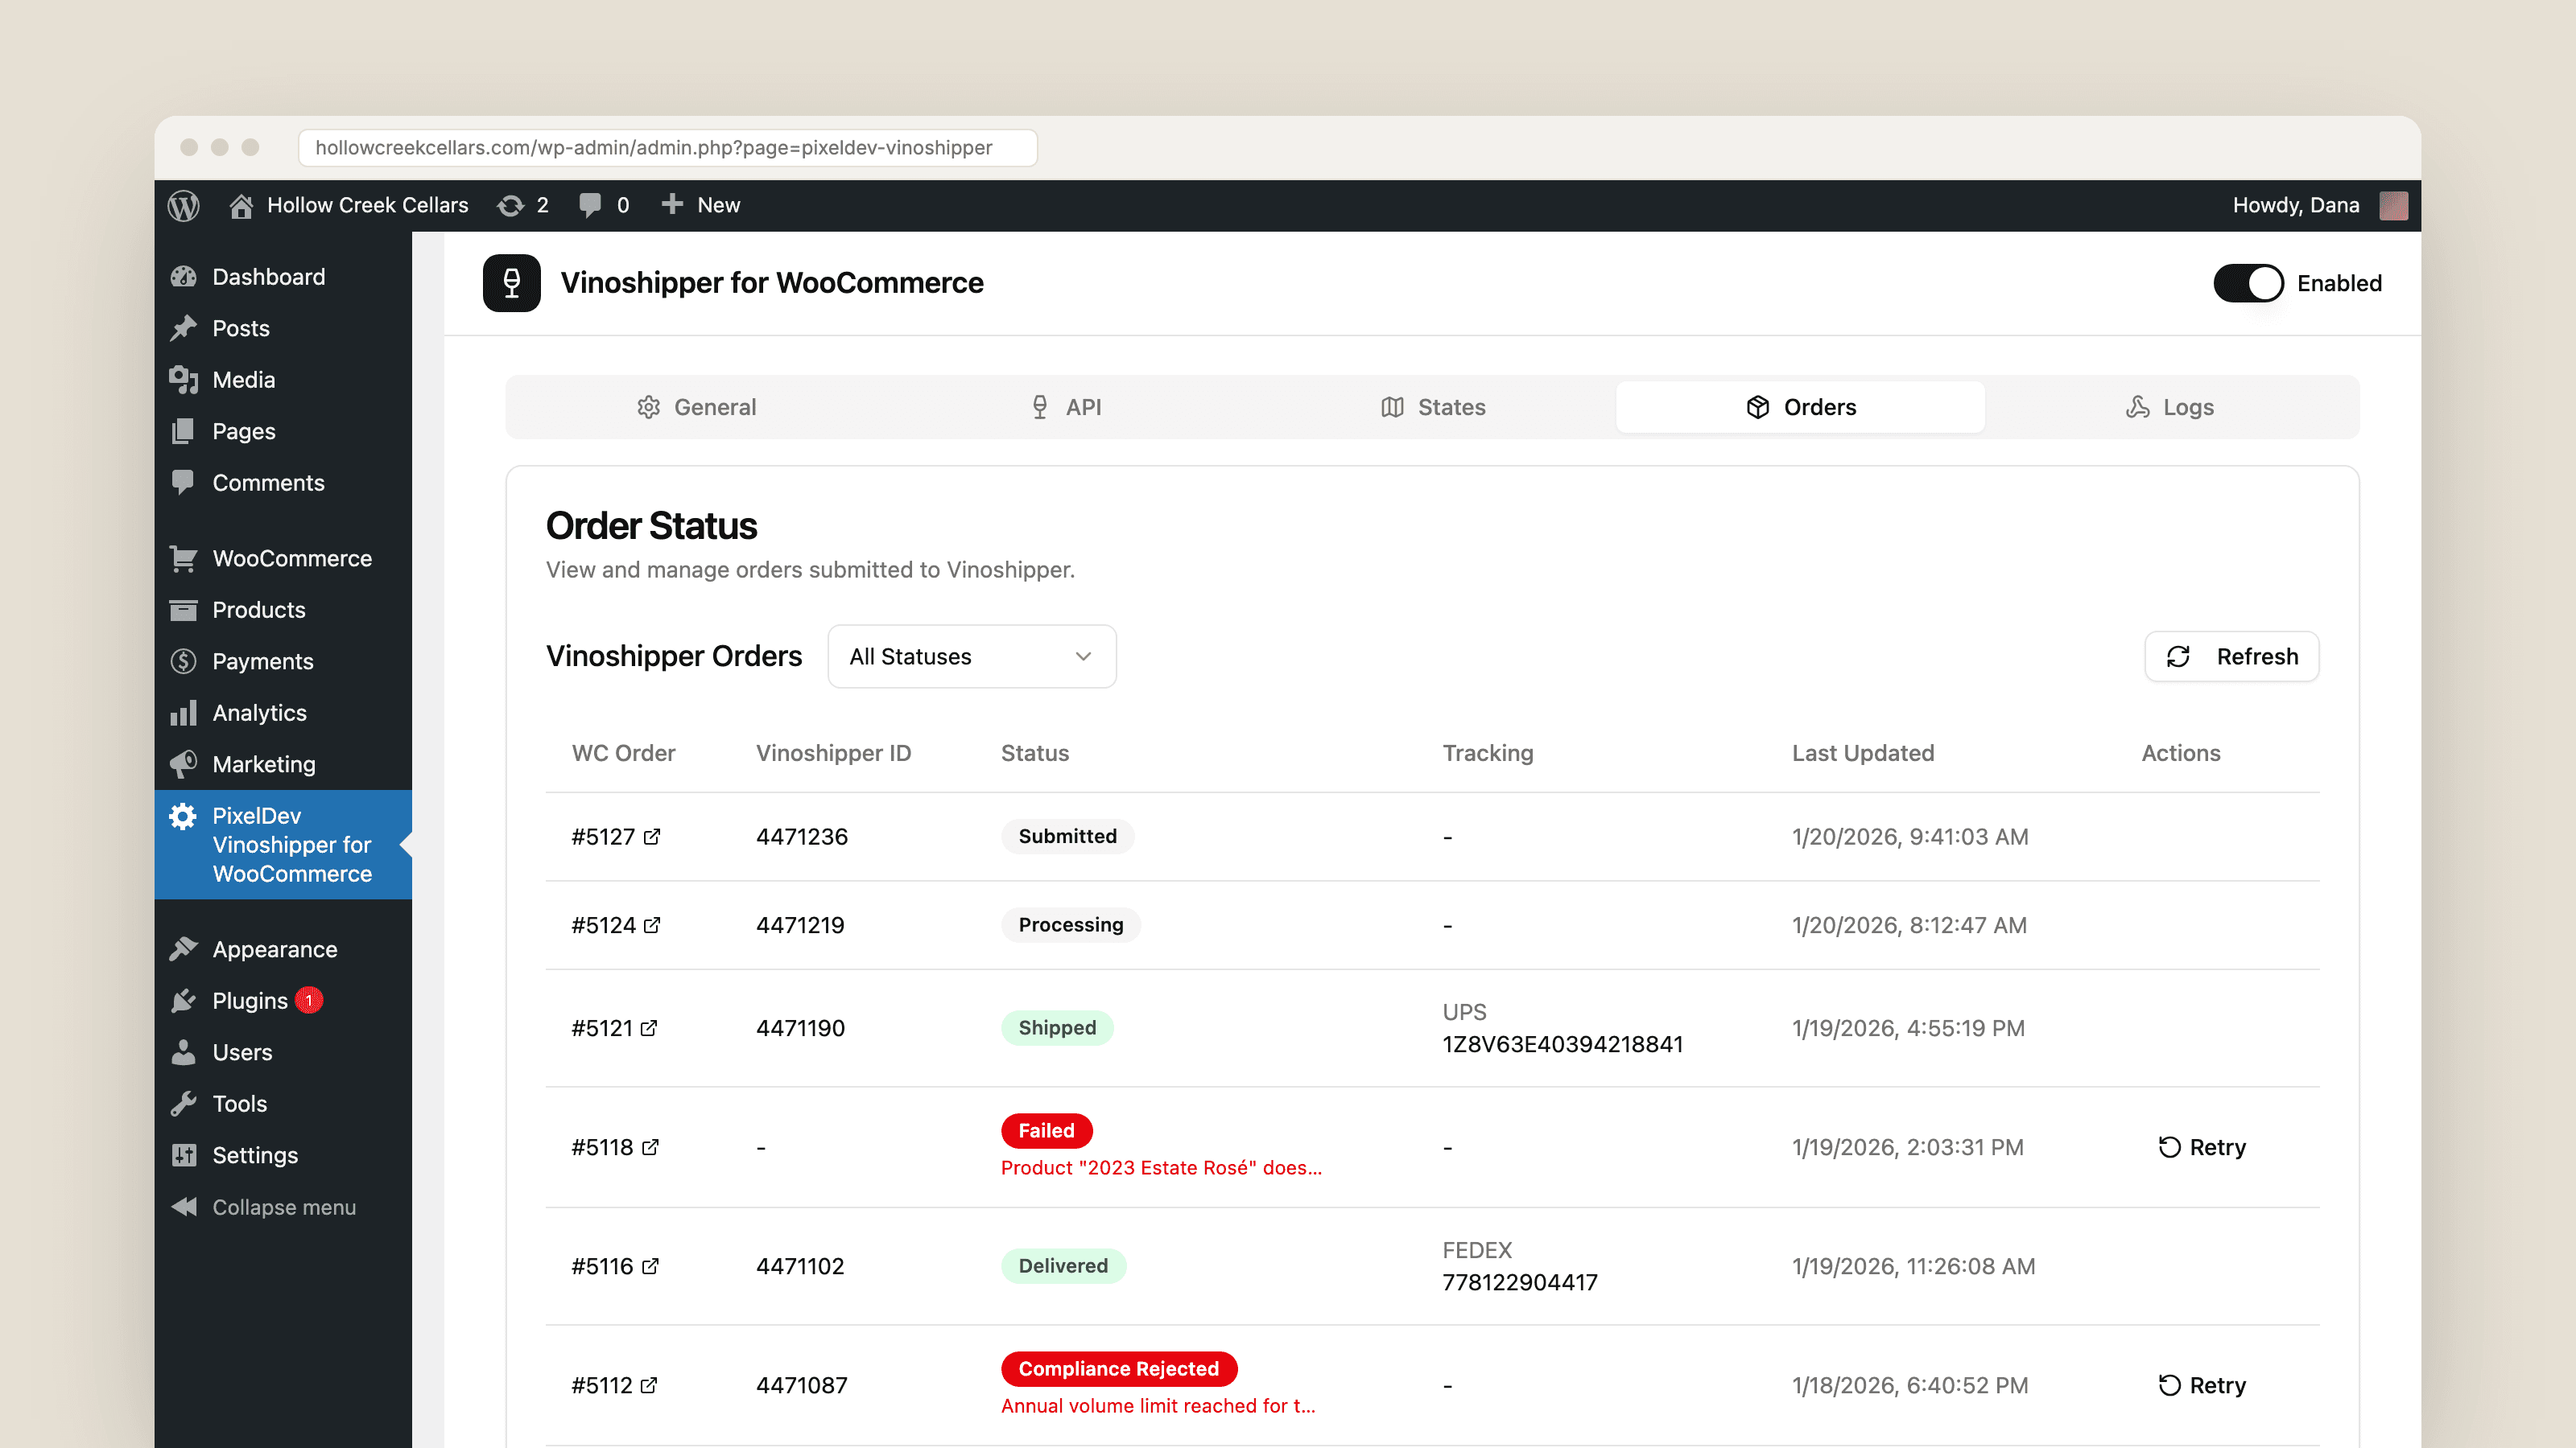Screen dimensions: 2576x1448
Task: Click the Plugins update badge showing 1
Action: click(309, 1000)
